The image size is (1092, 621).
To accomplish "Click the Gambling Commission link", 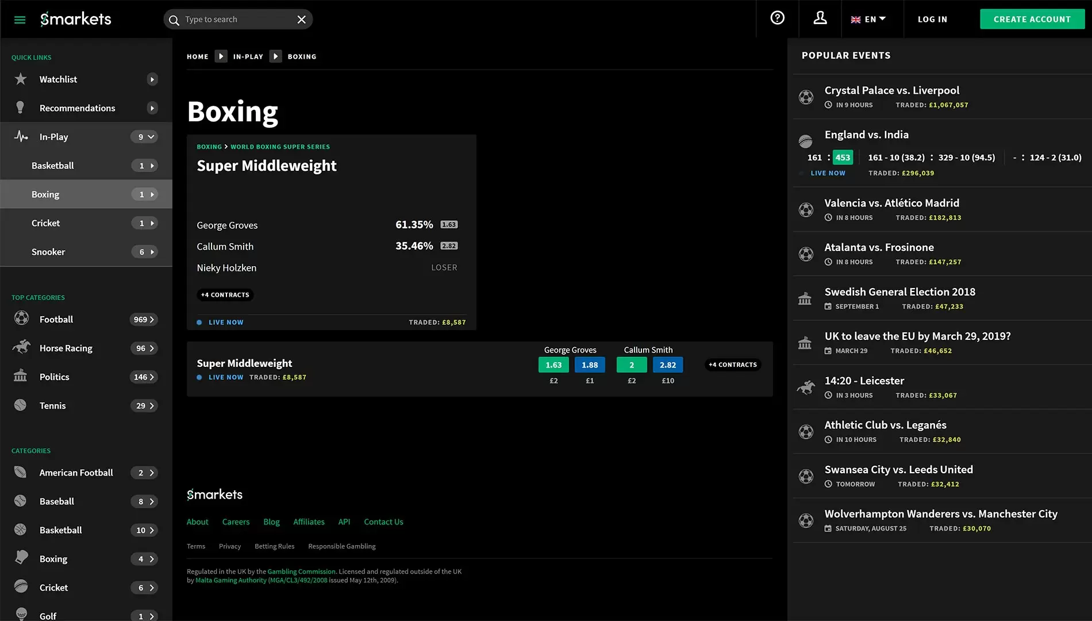I will pos(301,572).
